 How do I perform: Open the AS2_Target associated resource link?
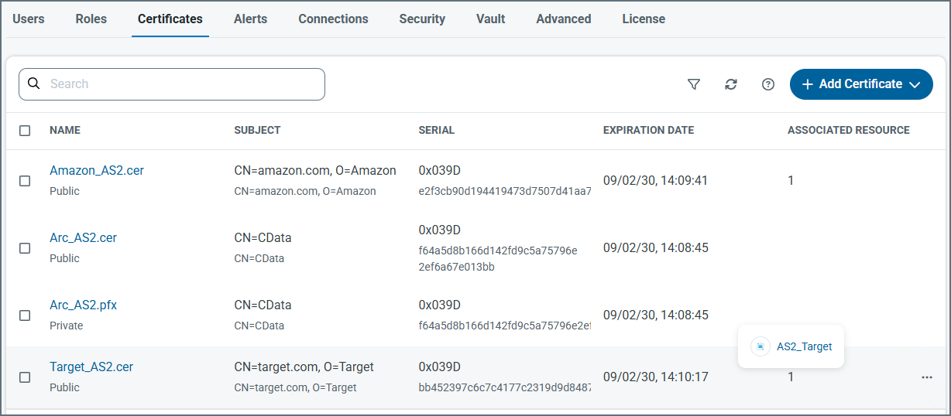pos(804,346)
